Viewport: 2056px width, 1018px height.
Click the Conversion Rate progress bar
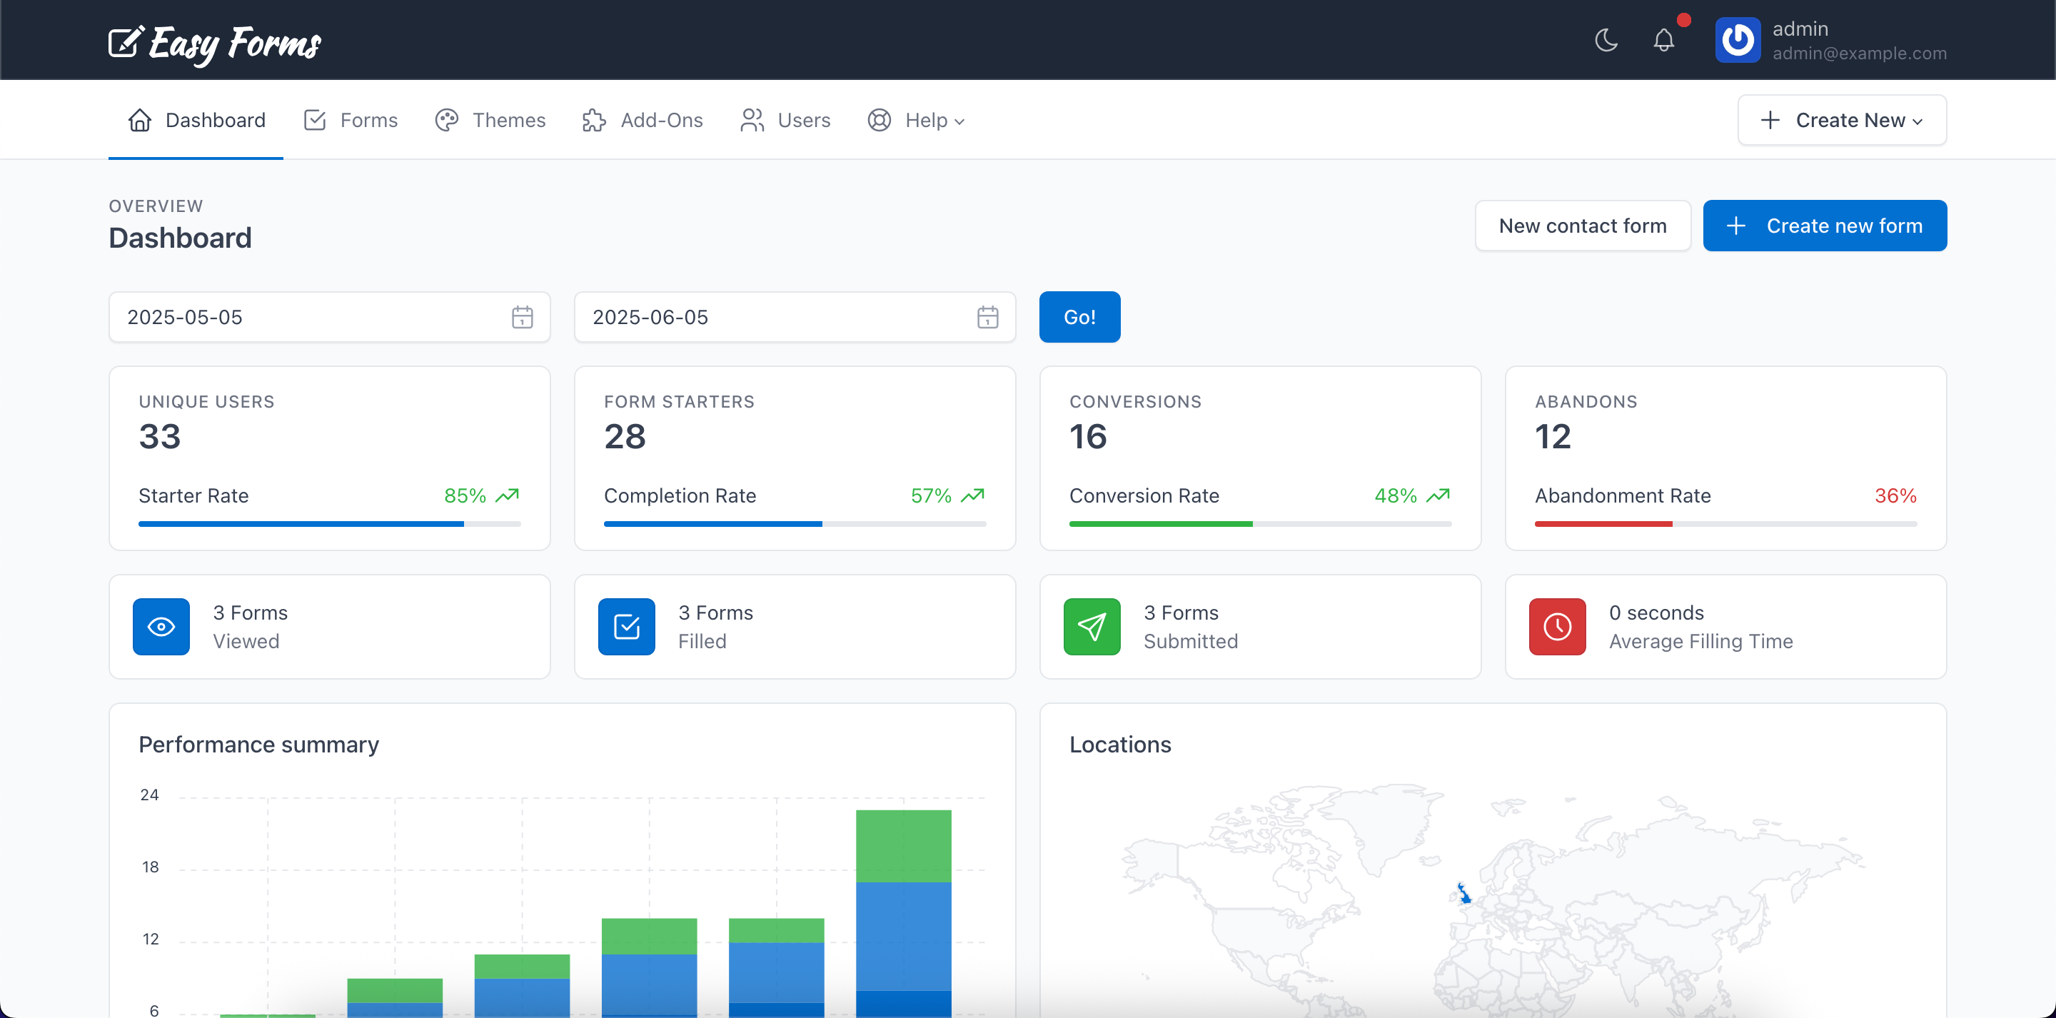coord(1259,524)
